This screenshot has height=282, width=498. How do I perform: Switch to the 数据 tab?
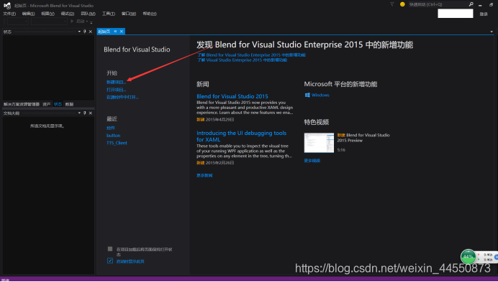tap(69, 104)
